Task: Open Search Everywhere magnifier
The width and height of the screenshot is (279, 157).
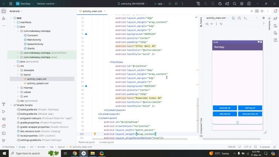Action: coord(235,3)
